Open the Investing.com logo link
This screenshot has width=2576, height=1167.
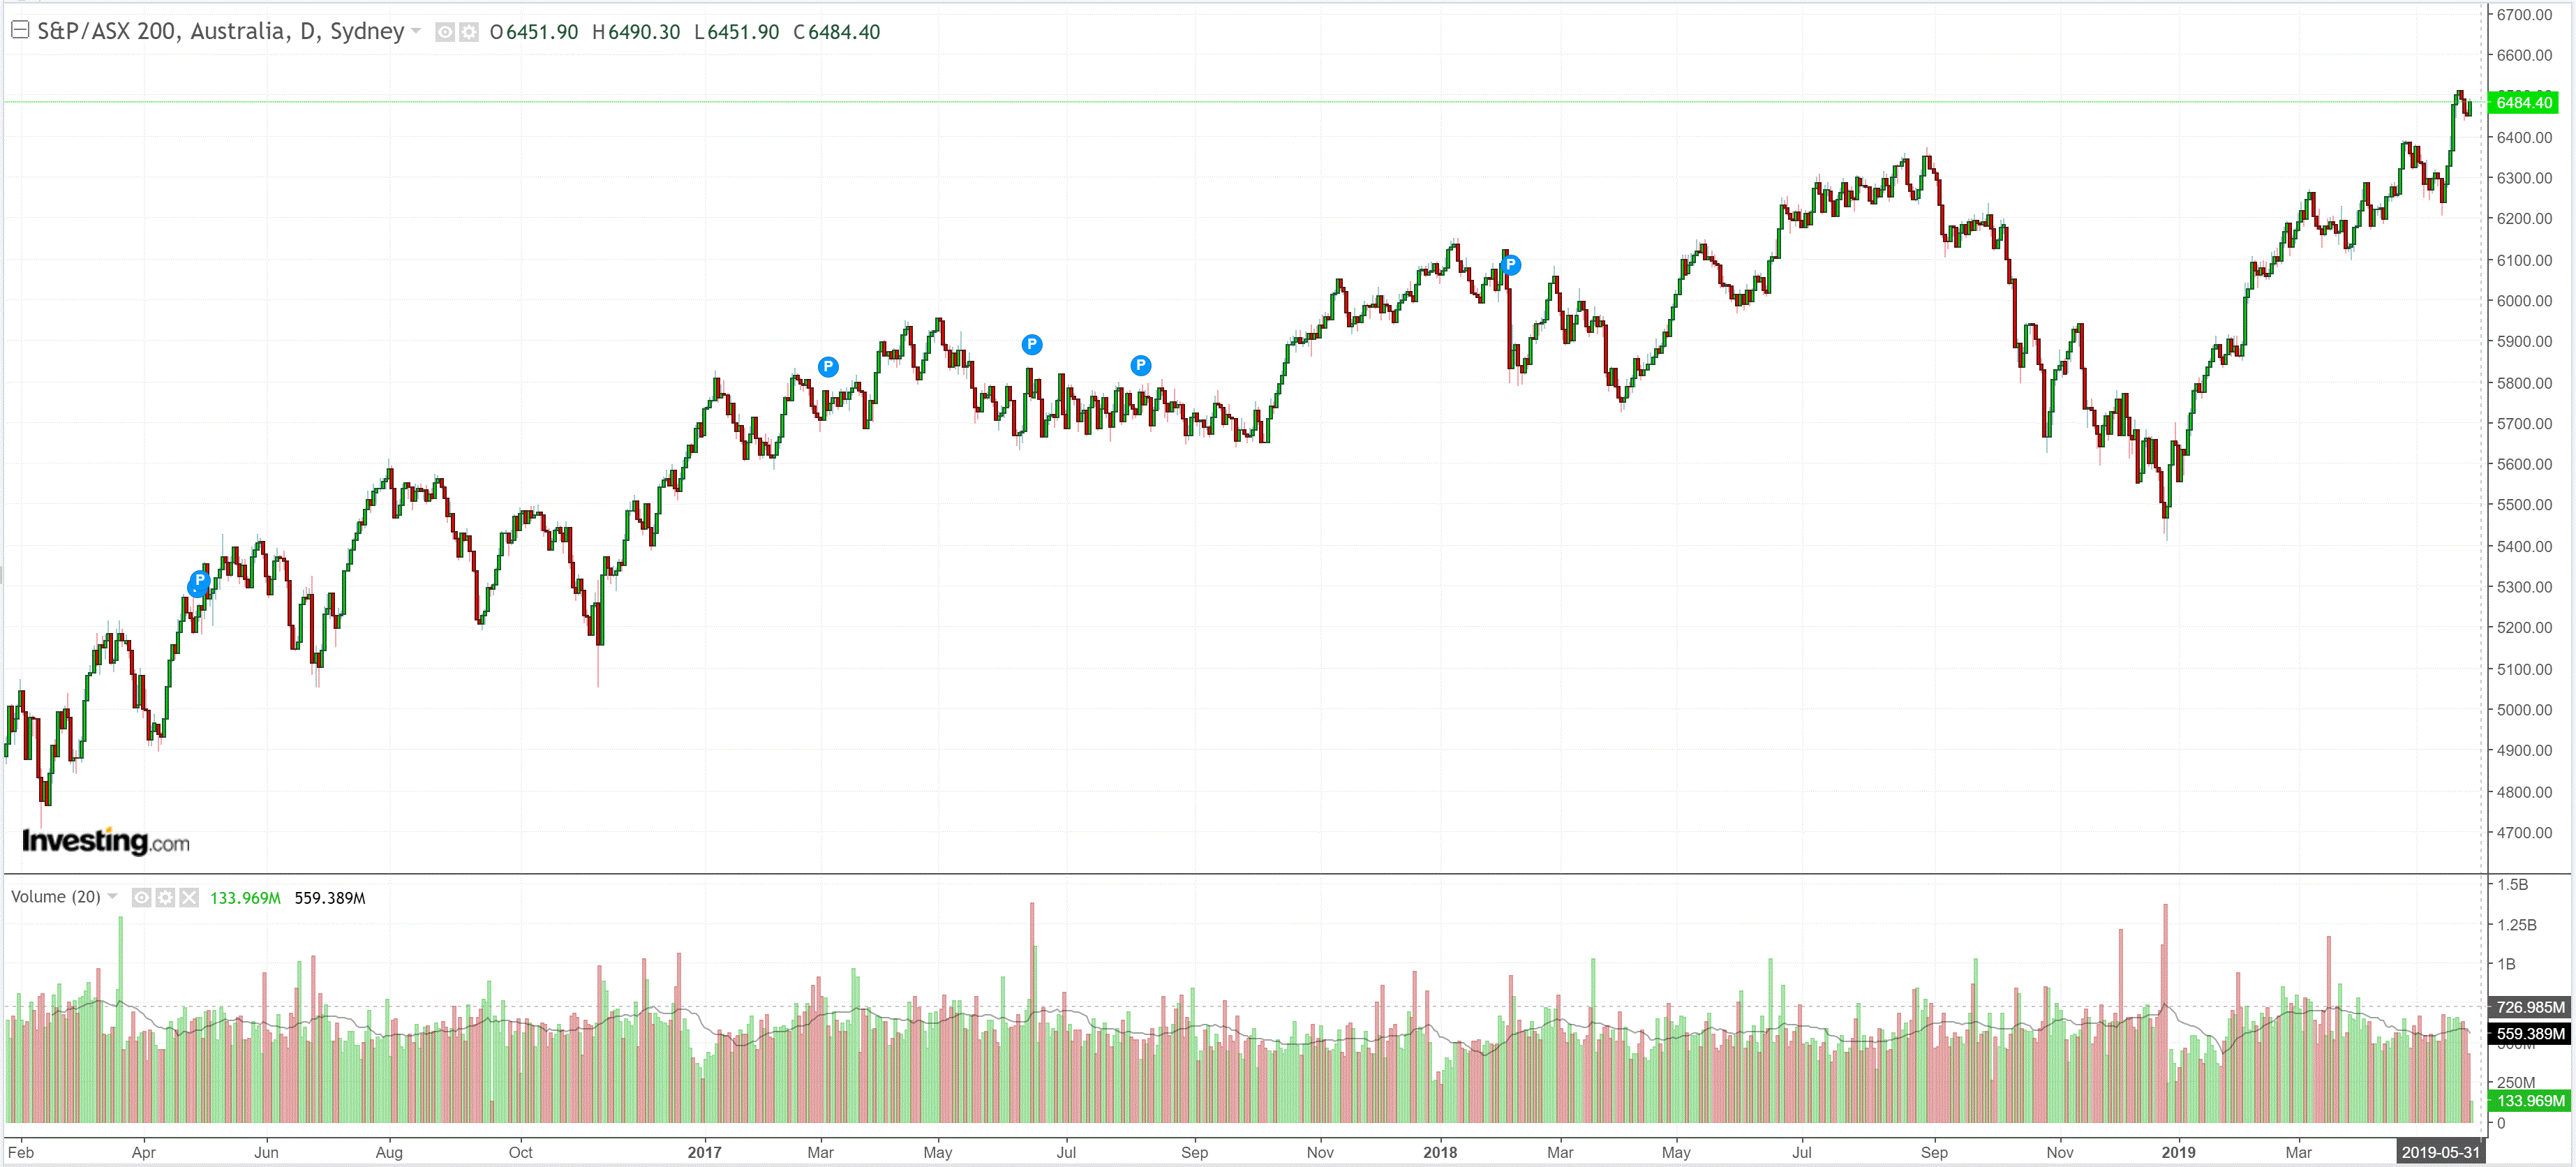[105, 841]
